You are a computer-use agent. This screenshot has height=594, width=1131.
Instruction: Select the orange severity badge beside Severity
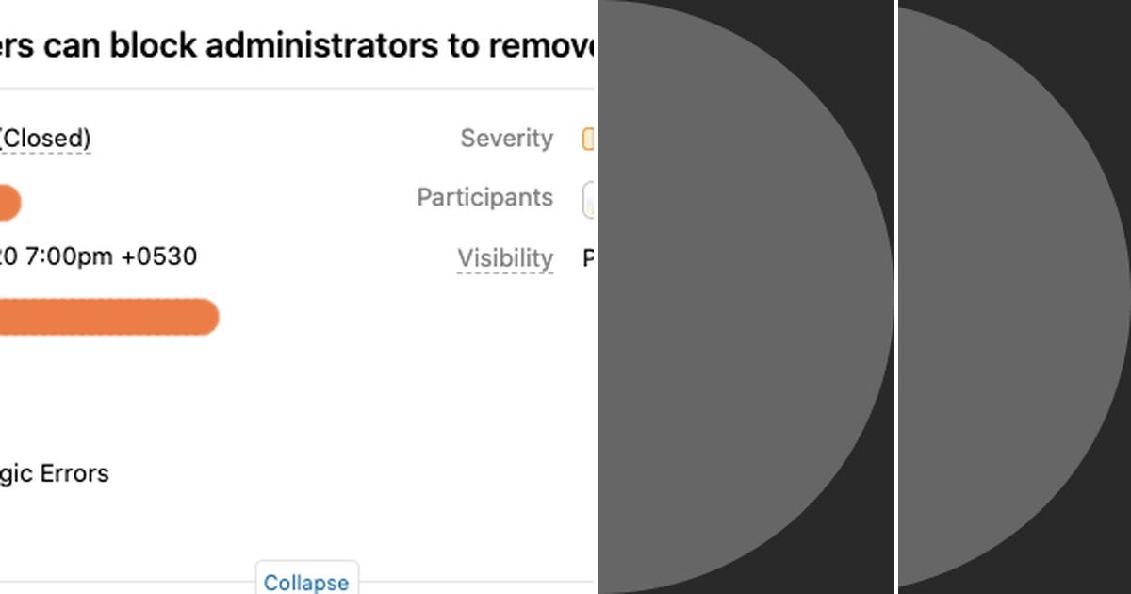[x=590, y=140]
